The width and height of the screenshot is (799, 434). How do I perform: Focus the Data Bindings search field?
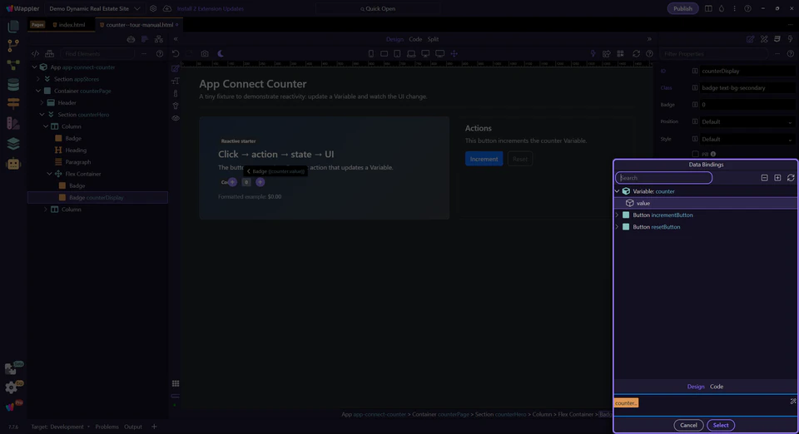(663, 178)
